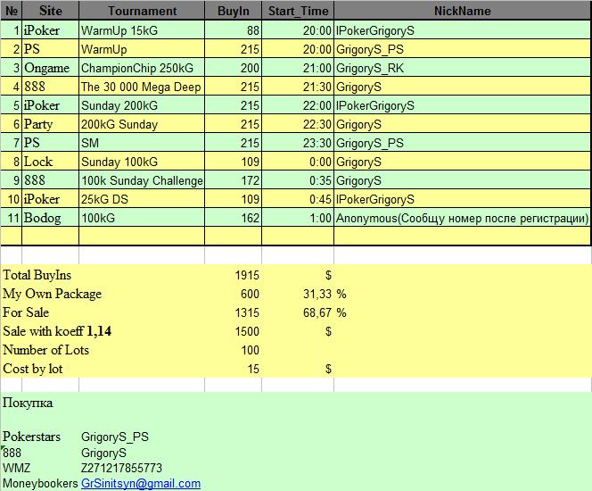Viewport: 592px width, 491px height.
Task: Select the NickName column header
Action: (x=462, y=11)
